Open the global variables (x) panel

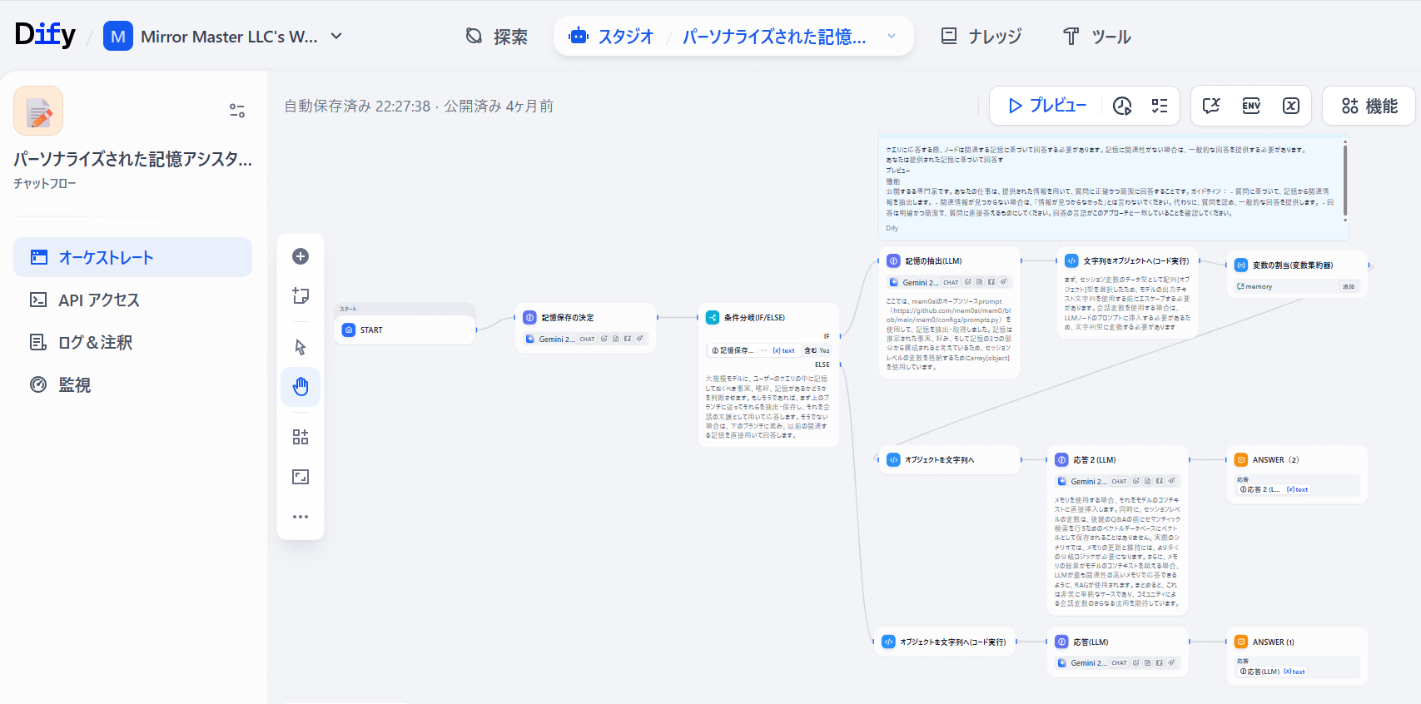1291,106
